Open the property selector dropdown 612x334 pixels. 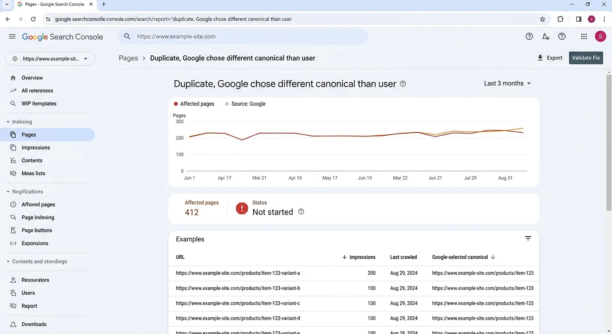click(x=50, y=59)
